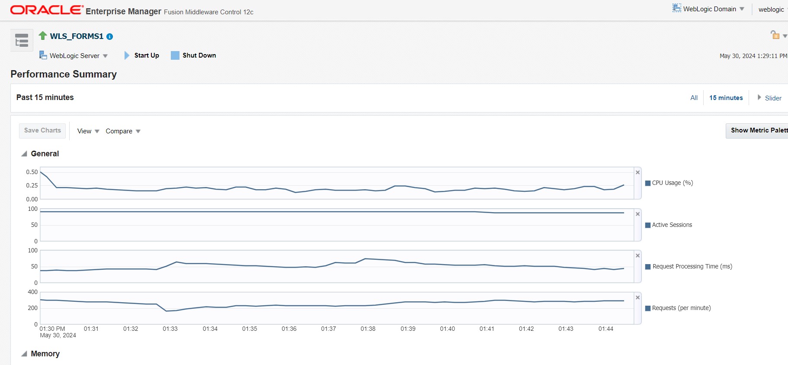Click the CPU Usage chart line
This screenshot has height=365, width=788.
pos(332,189)
